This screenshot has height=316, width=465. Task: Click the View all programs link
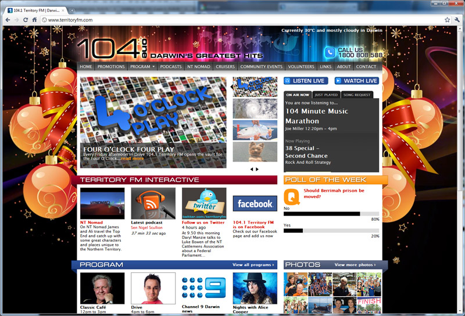coord(253,265)
